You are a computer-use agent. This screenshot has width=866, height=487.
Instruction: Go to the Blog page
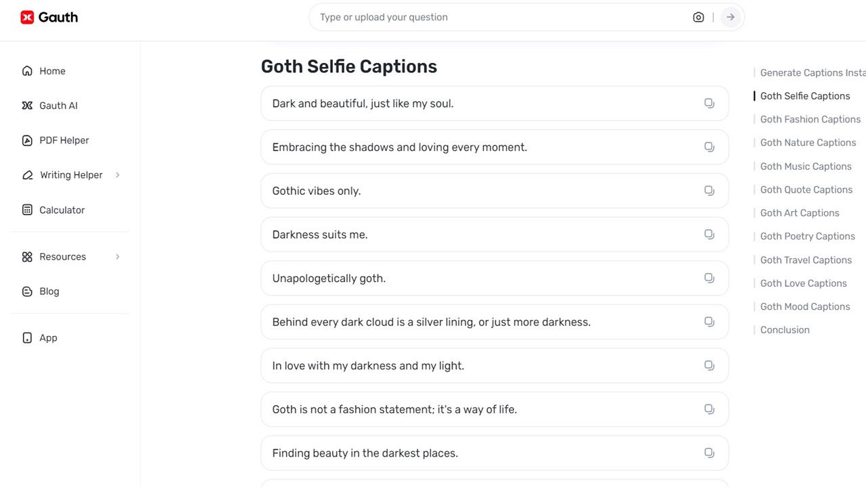[49, 292]
